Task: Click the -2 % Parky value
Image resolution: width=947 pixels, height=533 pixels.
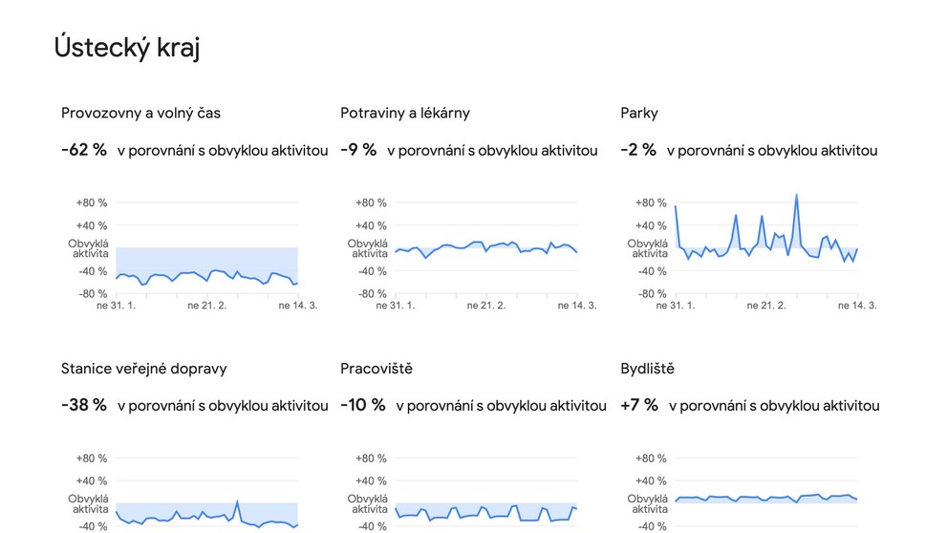Action: point(638,150)
